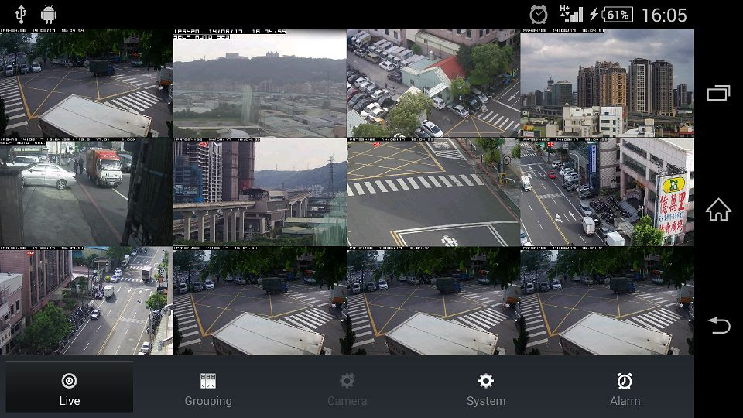The height and width of the screenshot is (418, 743).
Task: Select the aerial parking lot camera feed
Action: point(433,84)
